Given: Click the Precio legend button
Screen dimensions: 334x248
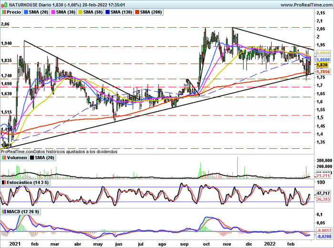Looking at the screenshot, I should tap(11, 12).
